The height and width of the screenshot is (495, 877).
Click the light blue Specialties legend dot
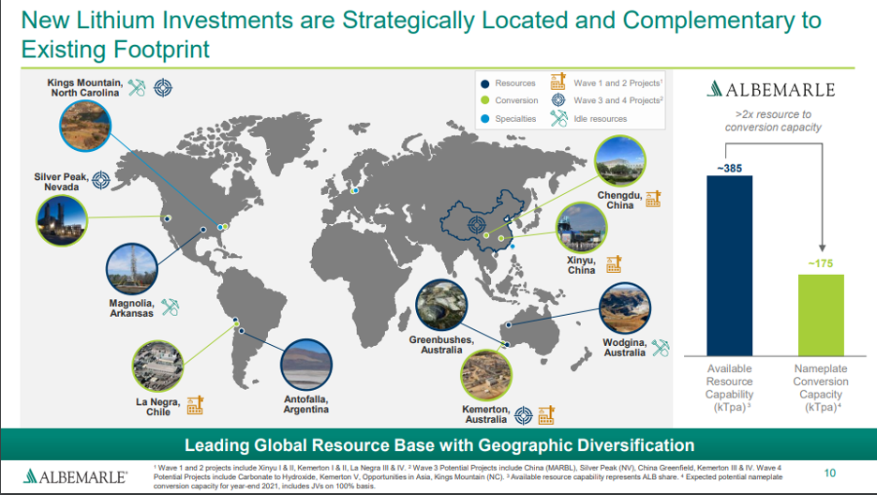[483, 119]
